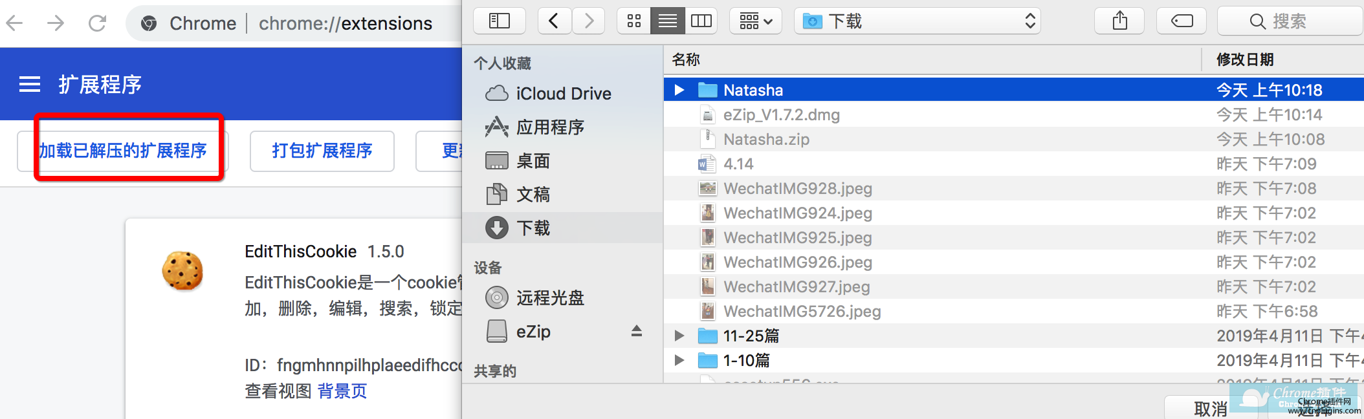Sort by 修改日期 column header
Screen dimensions: 1364x419
pyautogui.click(x=1282, y=59)
